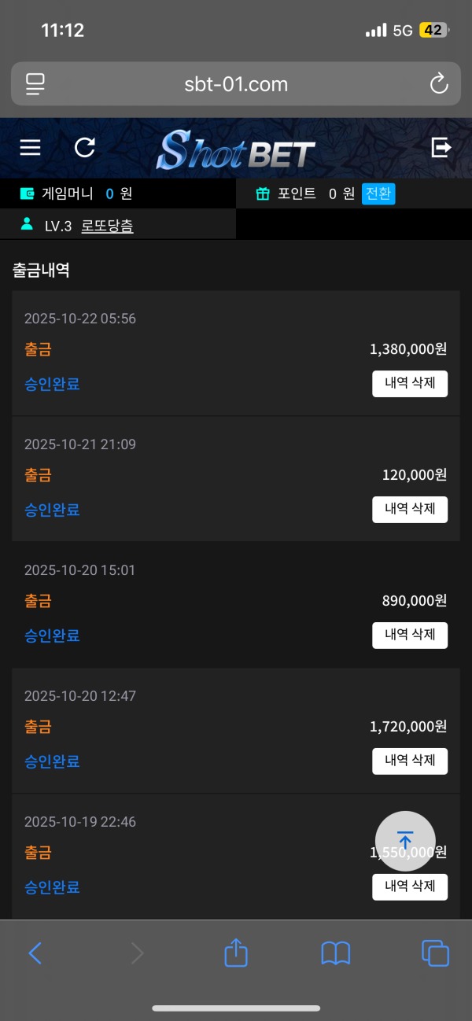Click the reload icon inside the address bar

click(x=439, y=83)
